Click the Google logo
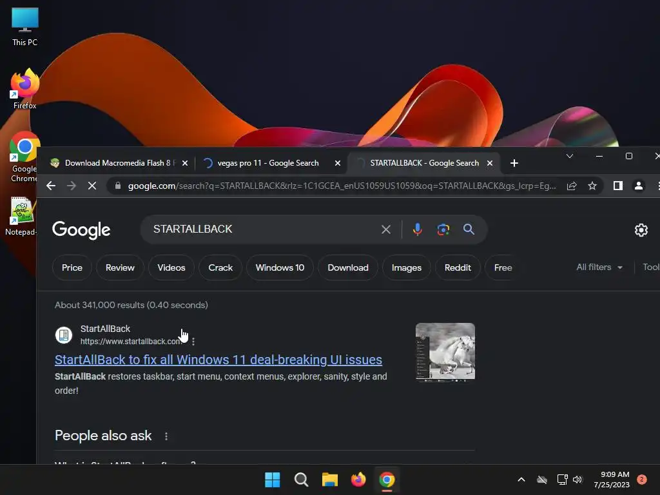Screen dimensions: 660x495 click(x=81, y=230)
